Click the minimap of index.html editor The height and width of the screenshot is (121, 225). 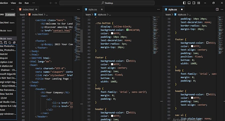click(x=77, y=38)
